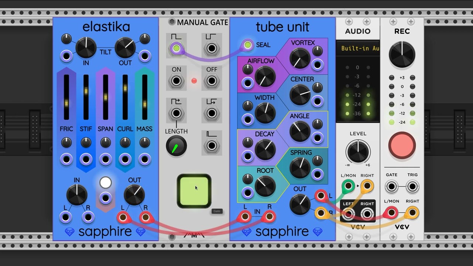
Task: Click the Elastika IN level knob
Action: 76,195
